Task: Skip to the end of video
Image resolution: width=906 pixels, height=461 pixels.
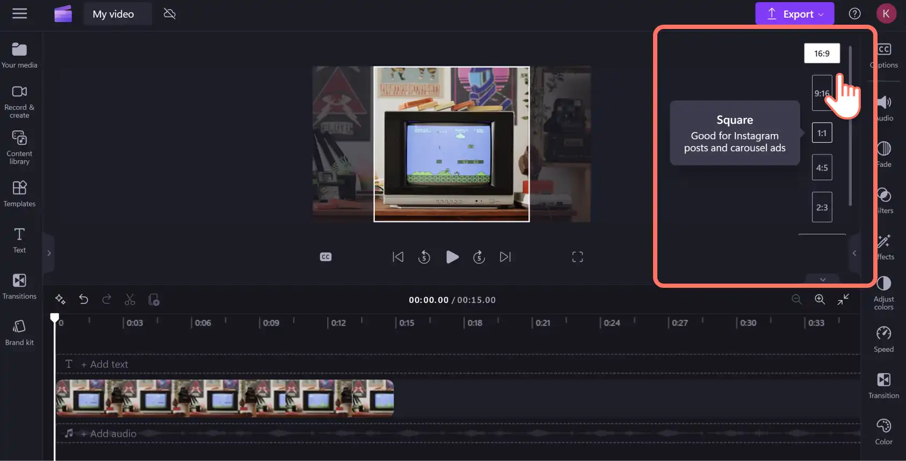Action: pyautogui.click(x=505, y=257)
